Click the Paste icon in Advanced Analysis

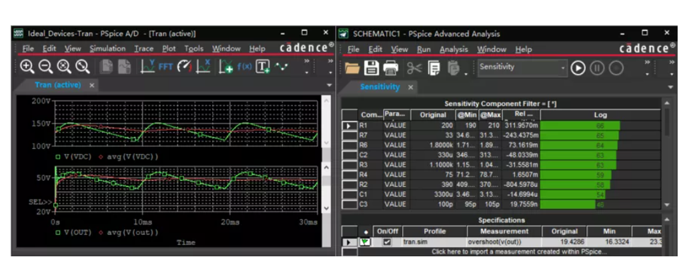454,68
